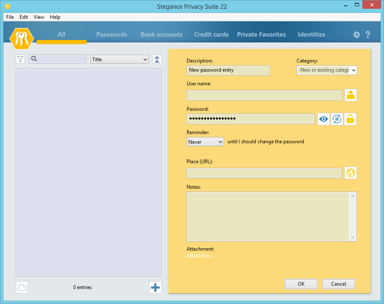Switch to the Private Favorites tab
This screenshot has width=384, height=304.
pos(261,35)
